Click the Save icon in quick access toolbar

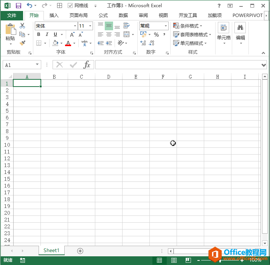pyautogui.click(x=19, y=6)
